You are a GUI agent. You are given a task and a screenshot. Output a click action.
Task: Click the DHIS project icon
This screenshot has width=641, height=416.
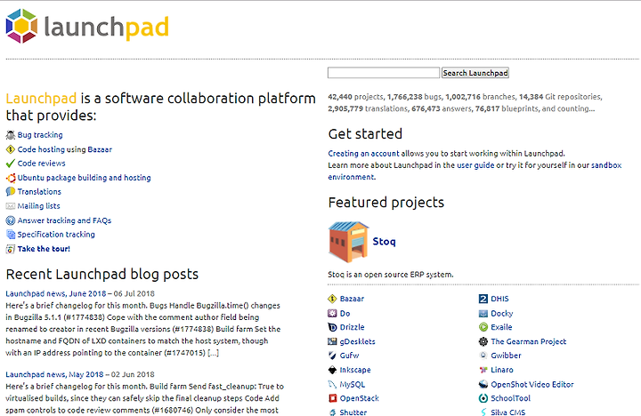click(483, 299)
